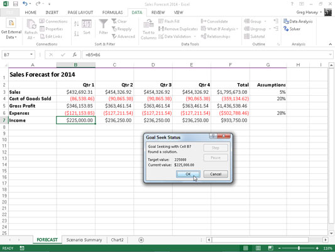335x252 pixels.
Task: Switch to the Scenario Summary sheet
Action: (x=84, y=240)
